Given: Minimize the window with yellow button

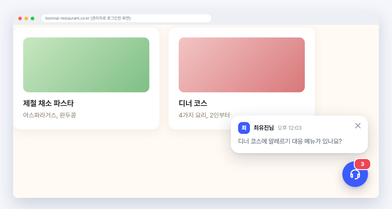Looking at the screenshot, I should pyautogui.click(x=26, y=18).
